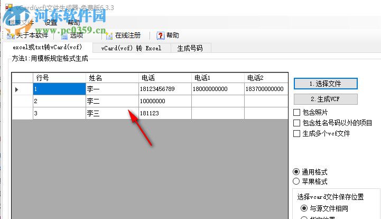Viewport: 381px width, 219px height.
Task: Click the 行号 column header
Action: tap(59, 78)
